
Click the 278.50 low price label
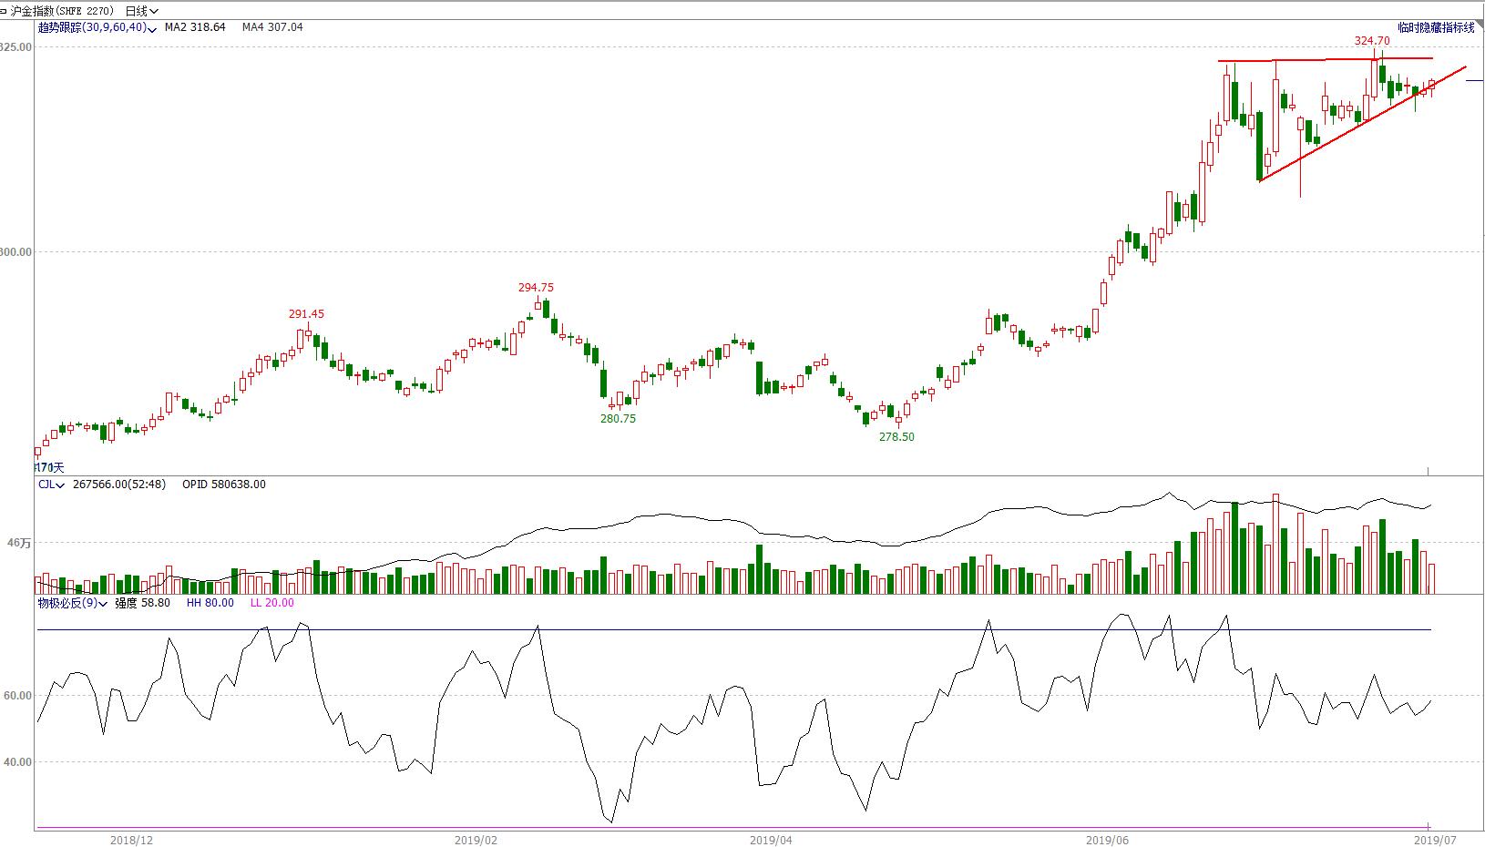tap(896, 437)
